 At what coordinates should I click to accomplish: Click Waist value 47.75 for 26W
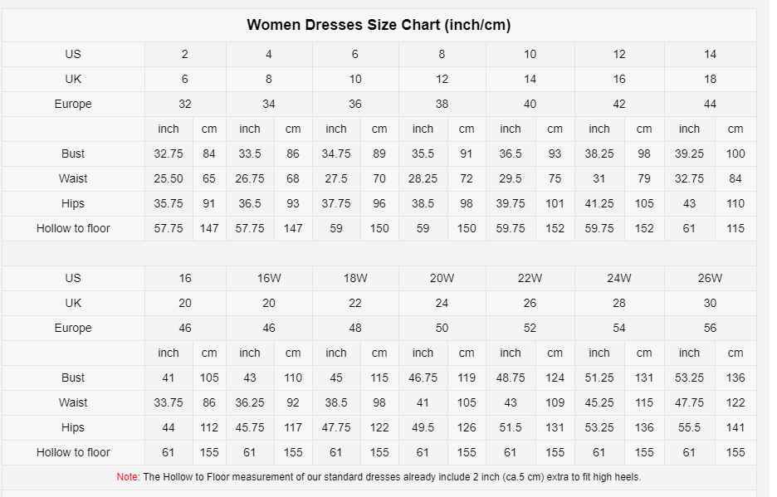point(689,402)
